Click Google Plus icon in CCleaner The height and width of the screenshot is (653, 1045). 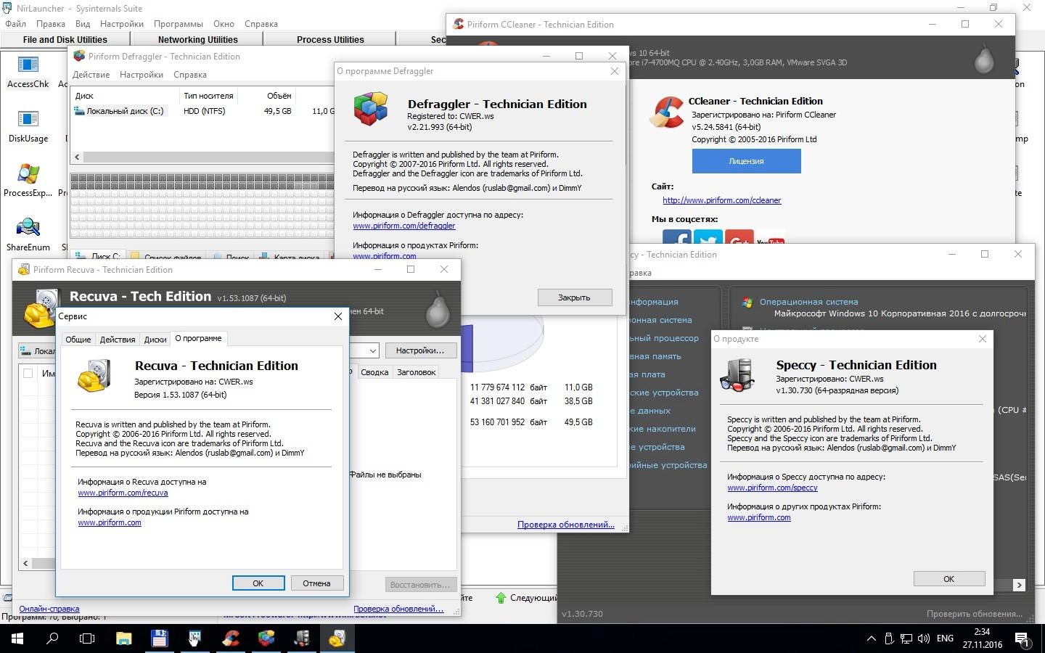tap(739, 238)
